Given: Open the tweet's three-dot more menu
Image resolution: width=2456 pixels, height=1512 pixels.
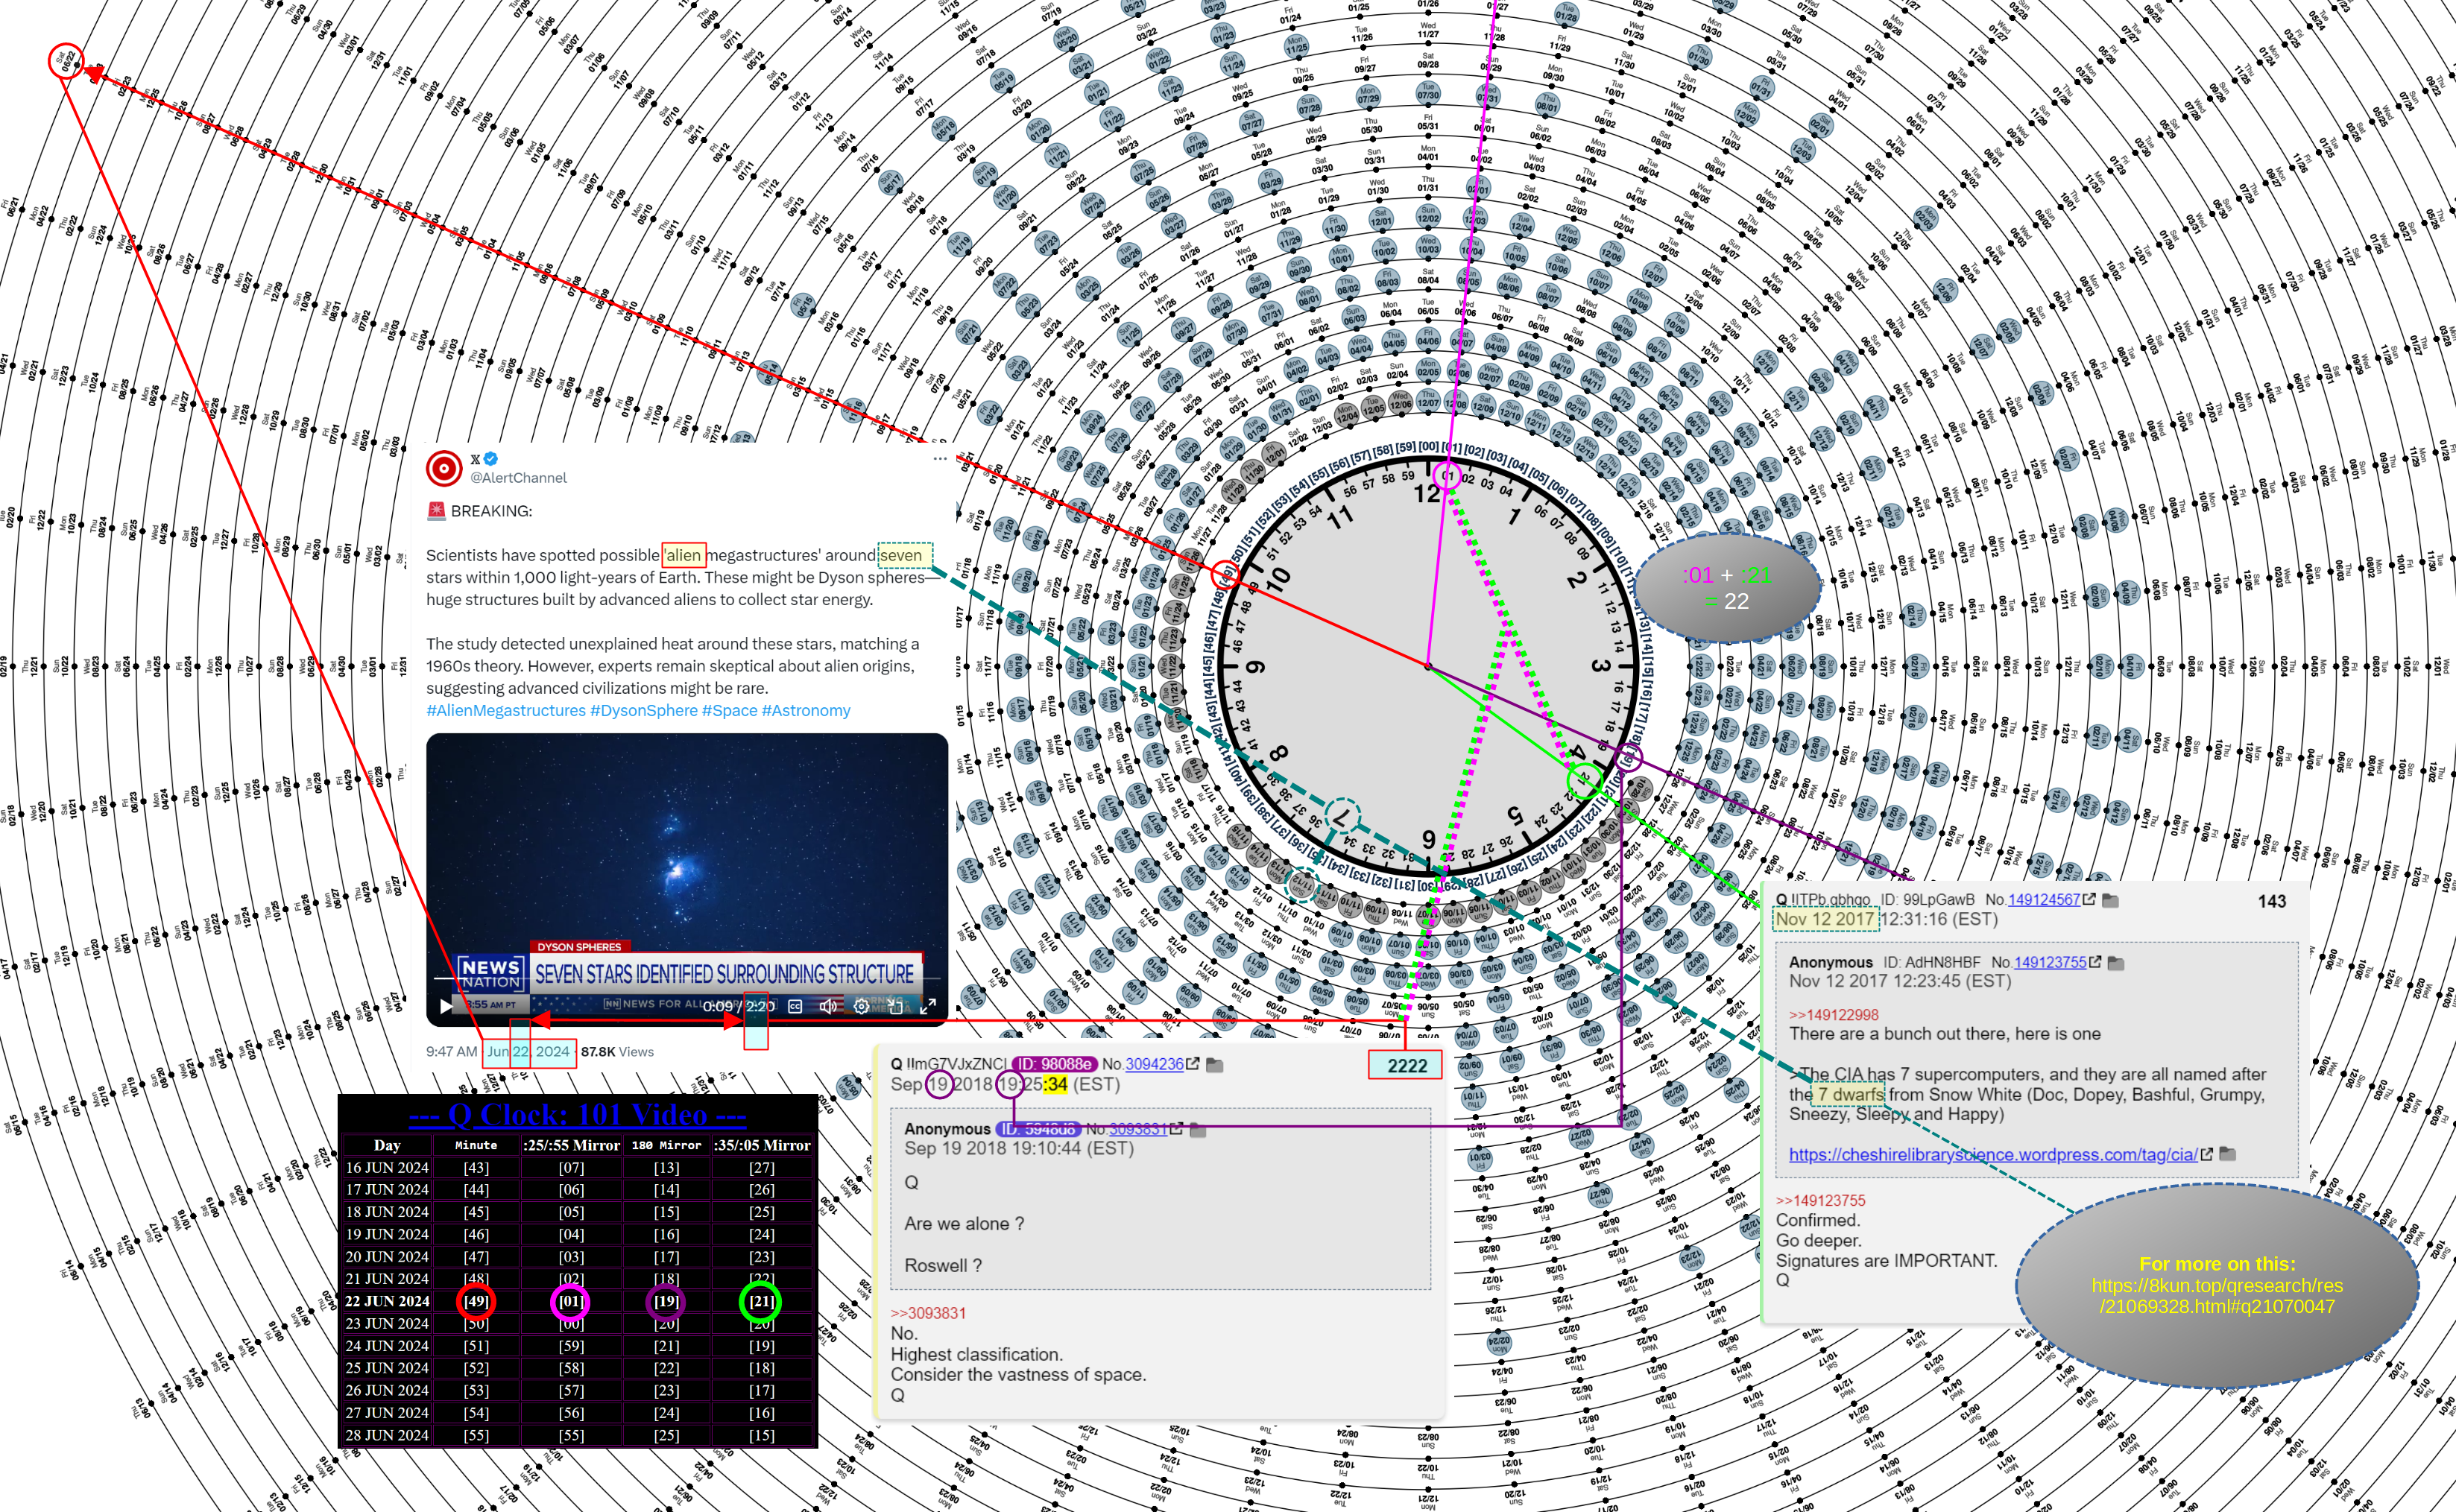Looking at the screenshot, I should 939,459.
